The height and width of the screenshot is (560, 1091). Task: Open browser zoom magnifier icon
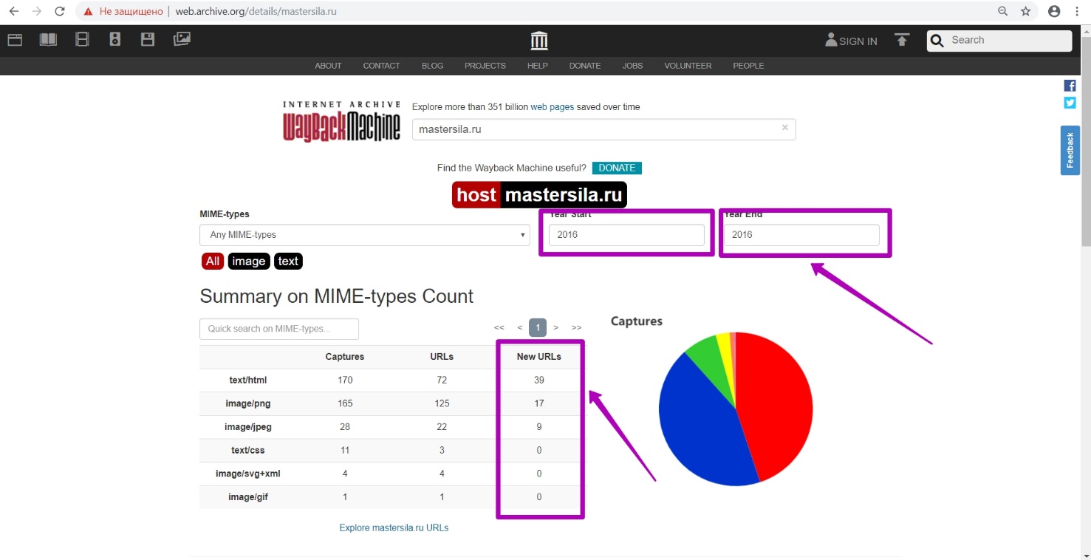pyautogui.click(x=1003, y=12)
